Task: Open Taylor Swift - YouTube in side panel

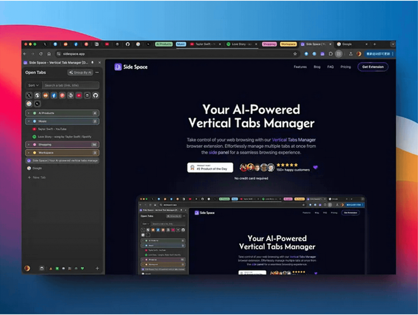Action: pyautogui.click(x=62, y=129)
